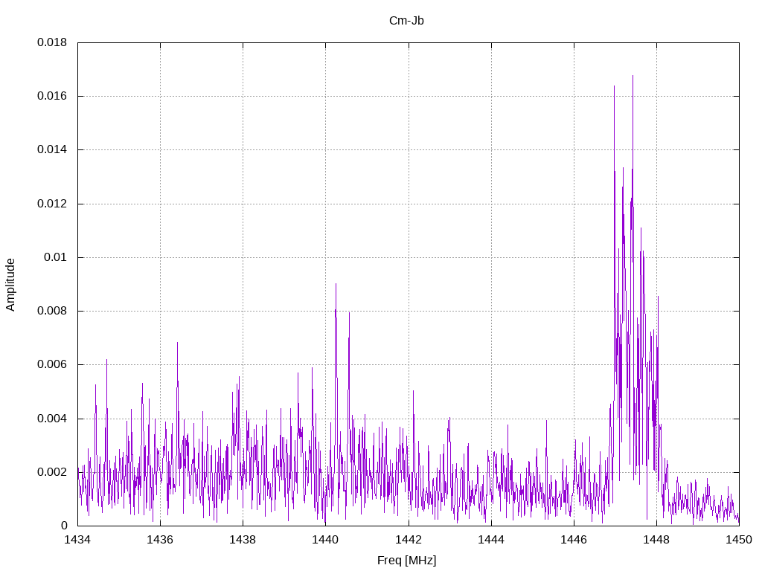Click the y-axis tick value 0.008

(52, 311)
